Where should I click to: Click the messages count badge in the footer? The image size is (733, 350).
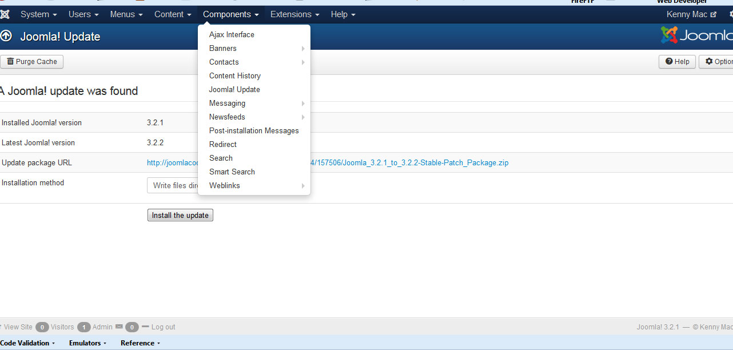click(132, 327)
